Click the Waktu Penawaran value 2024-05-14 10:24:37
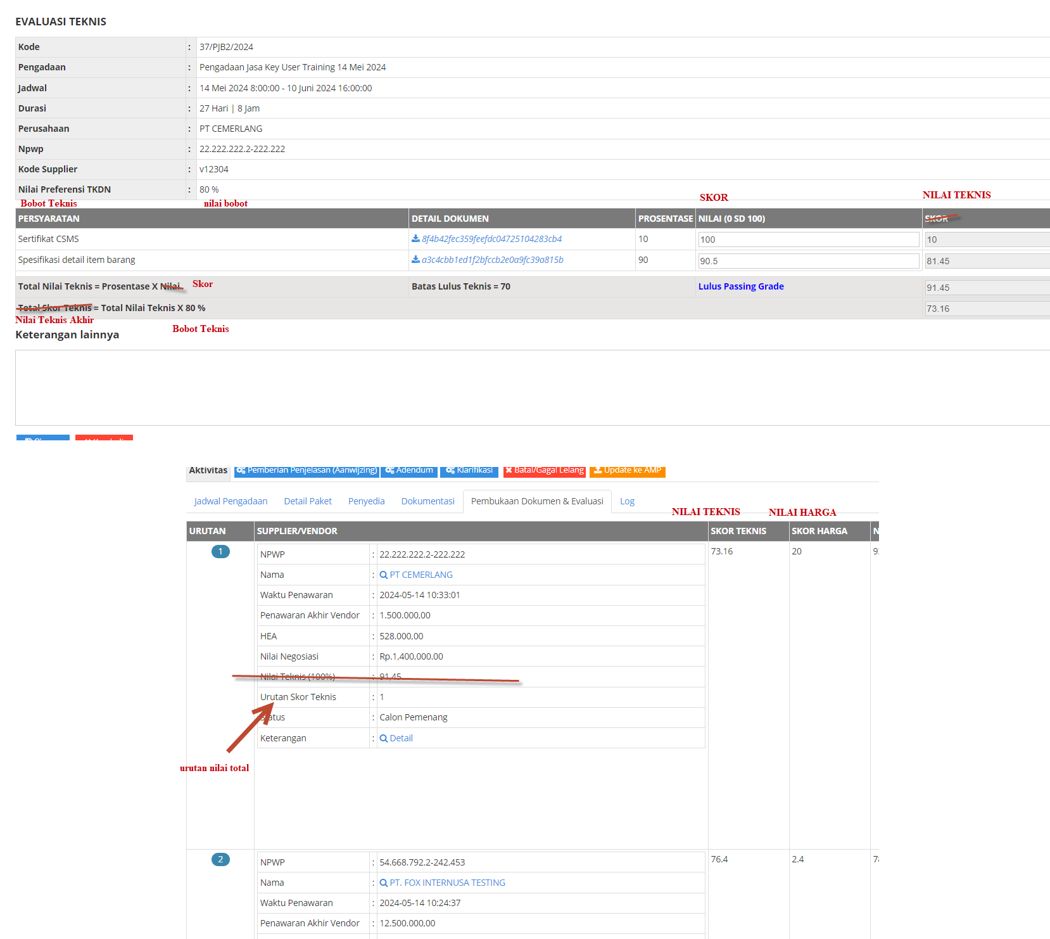 pos(420,903)
